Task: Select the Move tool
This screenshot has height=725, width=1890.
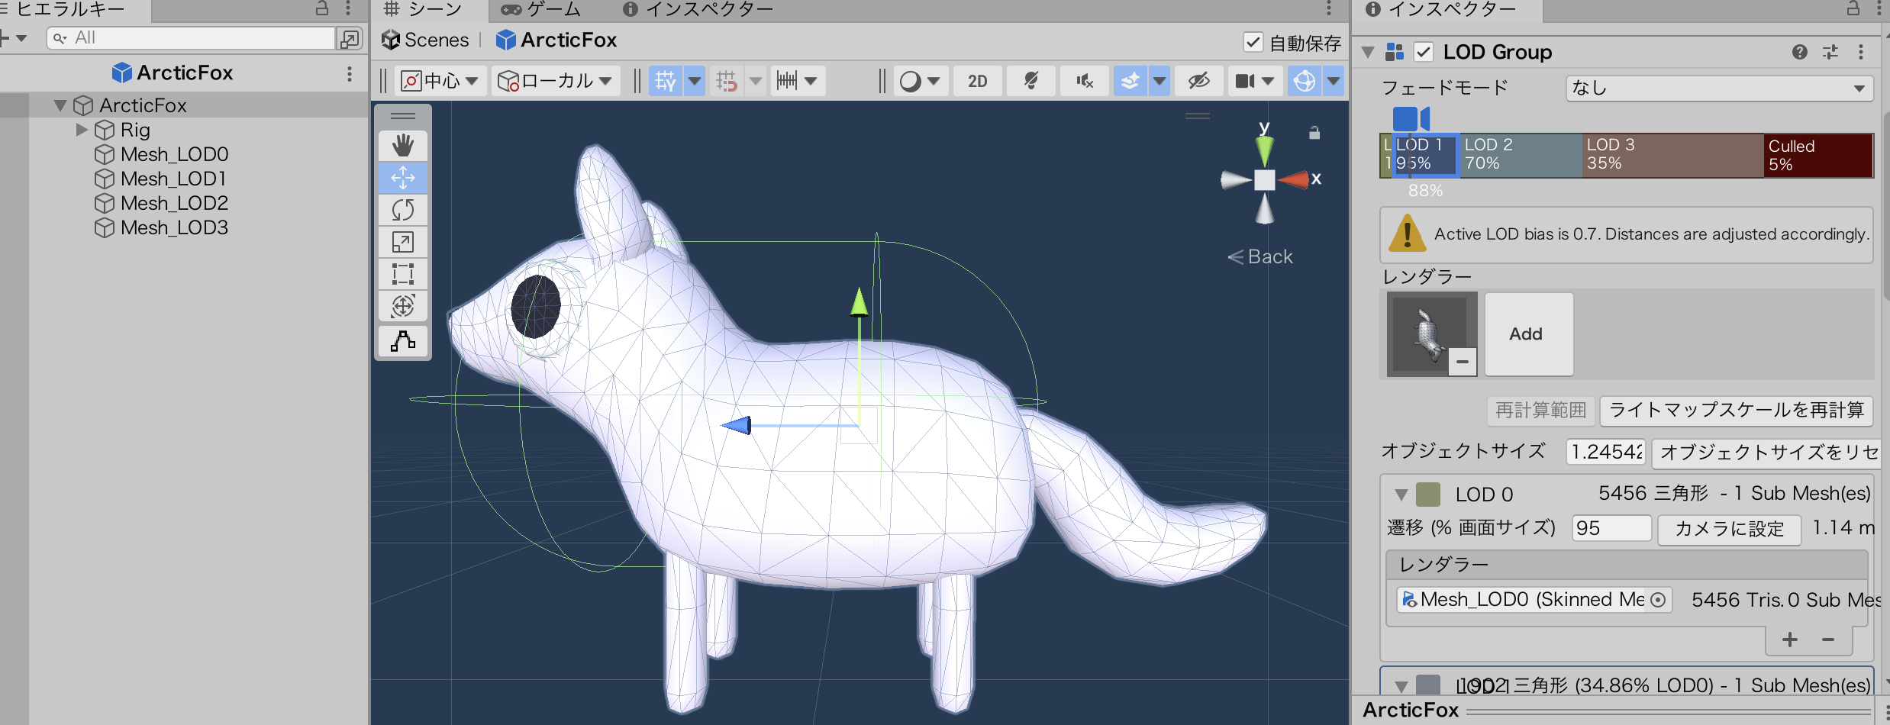Action: [403, 178]
